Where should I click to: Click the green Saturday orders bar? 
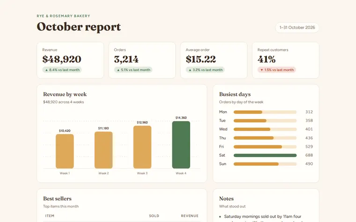click(x=265, y=155)
